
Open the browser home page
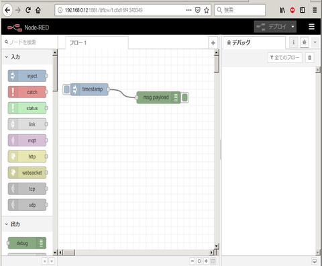[38, 10]
